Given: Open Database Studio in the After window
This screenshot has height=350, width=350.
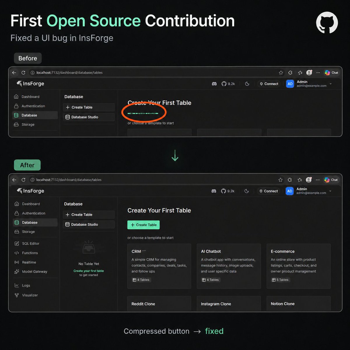Looking at the screenshot, I should pos(89,224).
